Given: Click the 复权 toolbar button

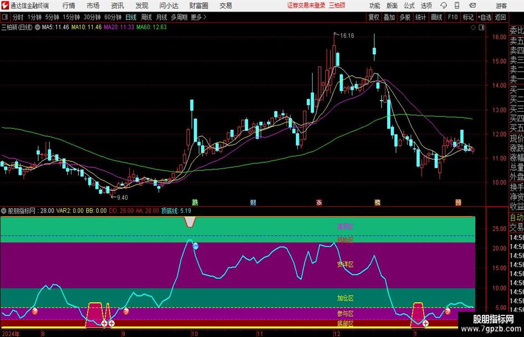Looking at the screenshot, I should (x=374, y=17).
